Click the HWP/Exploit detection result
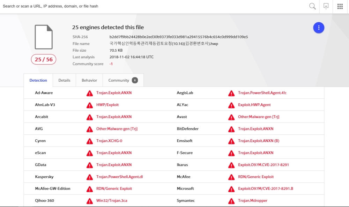The image size is (349, 207). click(x=107, y=105)
